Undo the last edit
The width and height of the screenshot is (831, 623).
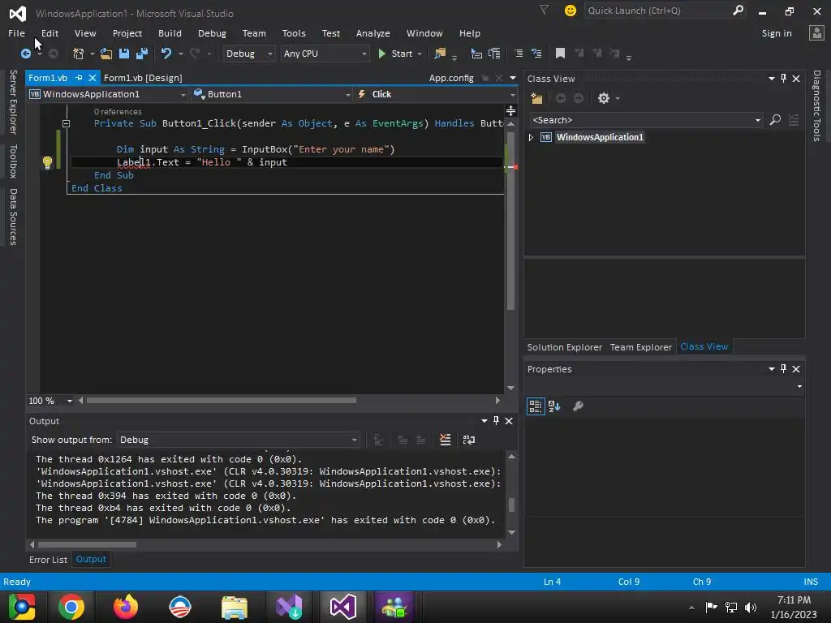[x=166, y=54]
